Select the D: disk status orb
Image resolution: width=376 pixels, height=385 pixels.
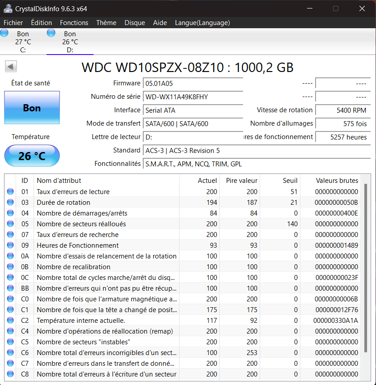tap(51, 33)
